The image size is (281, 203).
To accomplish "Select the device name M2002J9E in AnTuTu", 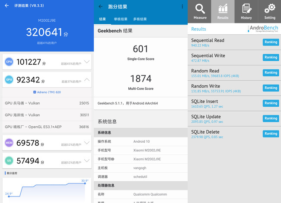I will [47, 20].
